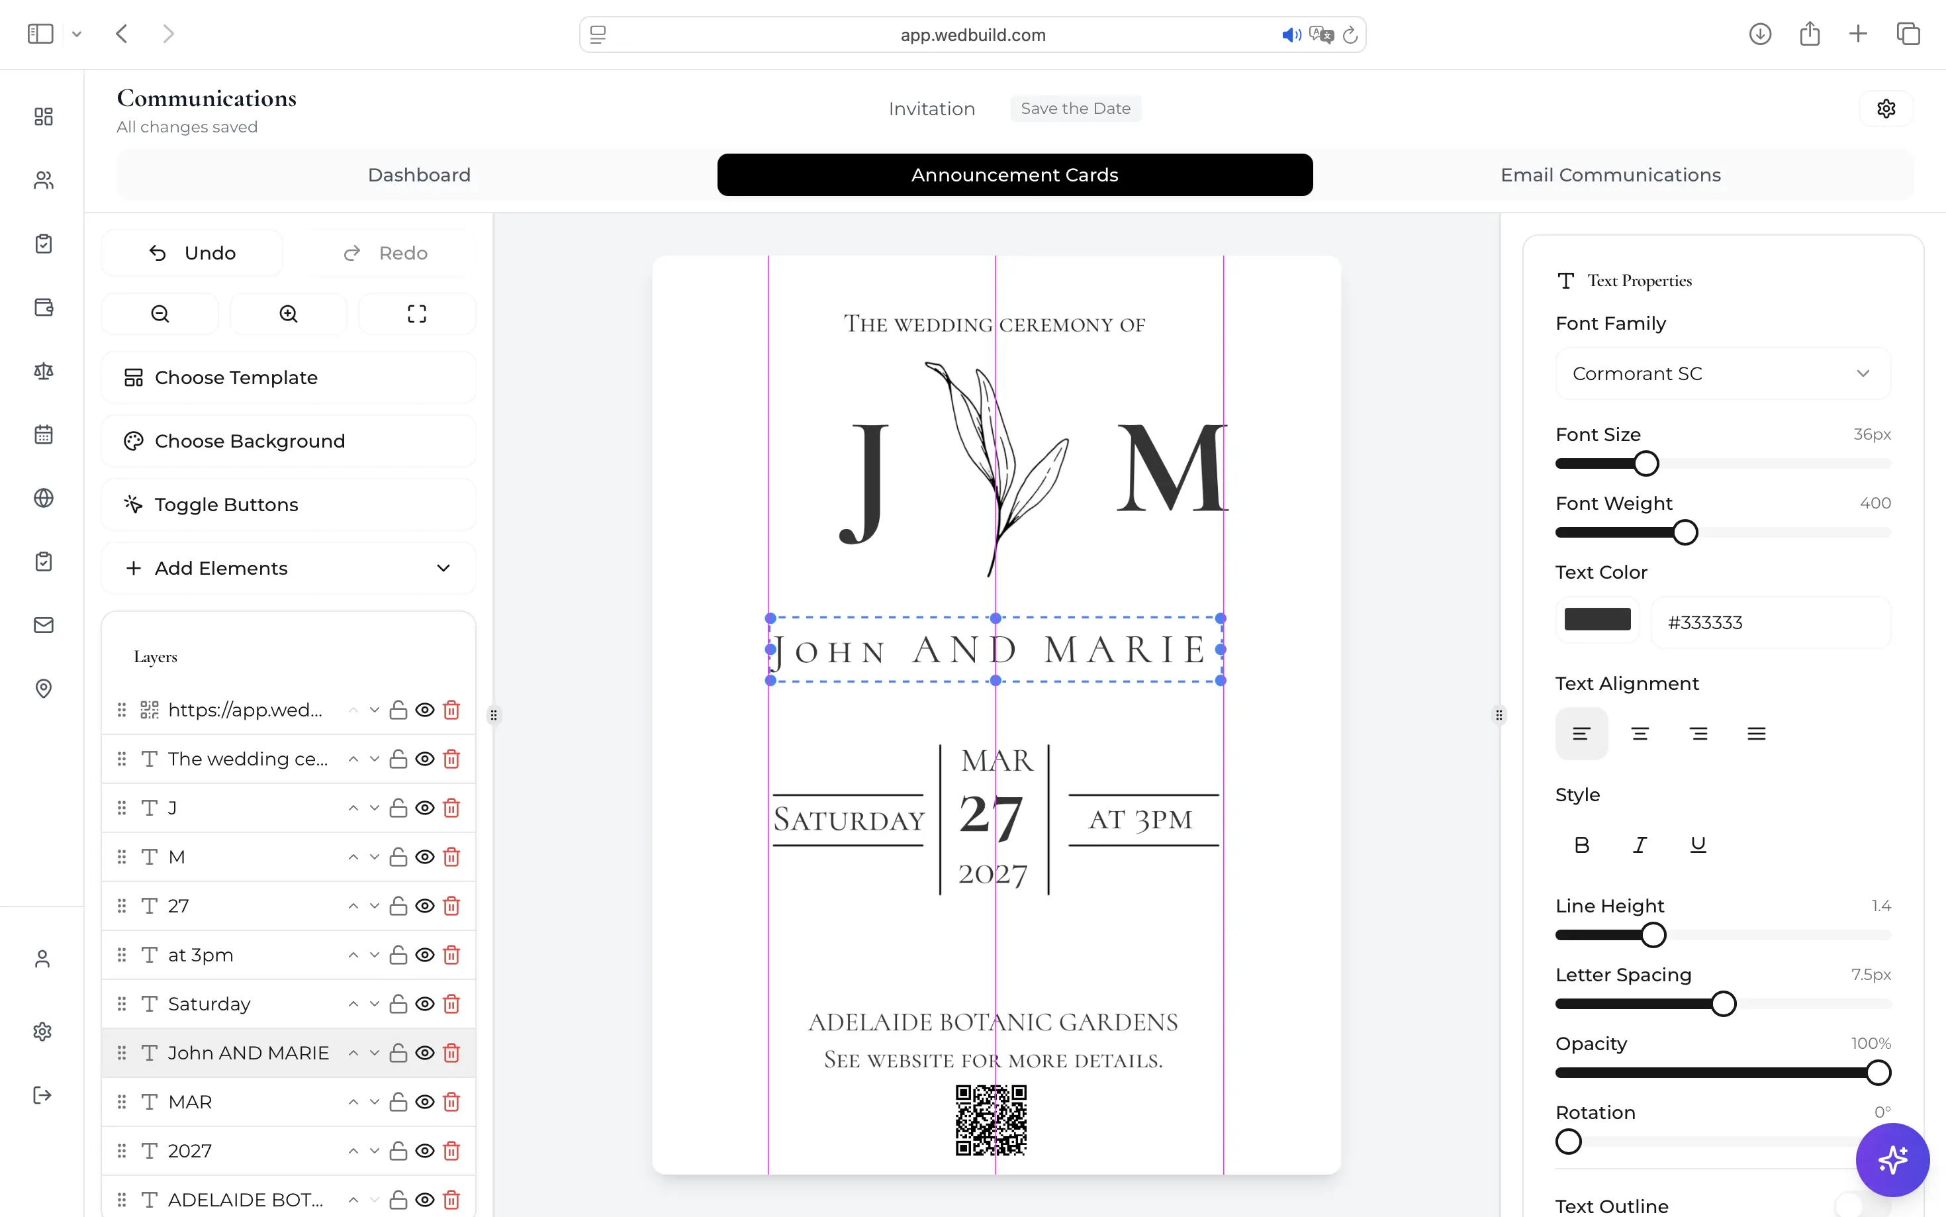Toggle bold text style
This screenshot has width=1946, height=1217.
(x=1581, y=845)
